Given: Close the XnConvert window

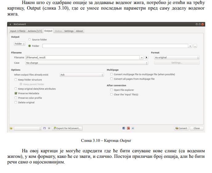Looking at the screenshot, I should pyautogui.click(x=202, y=24).
